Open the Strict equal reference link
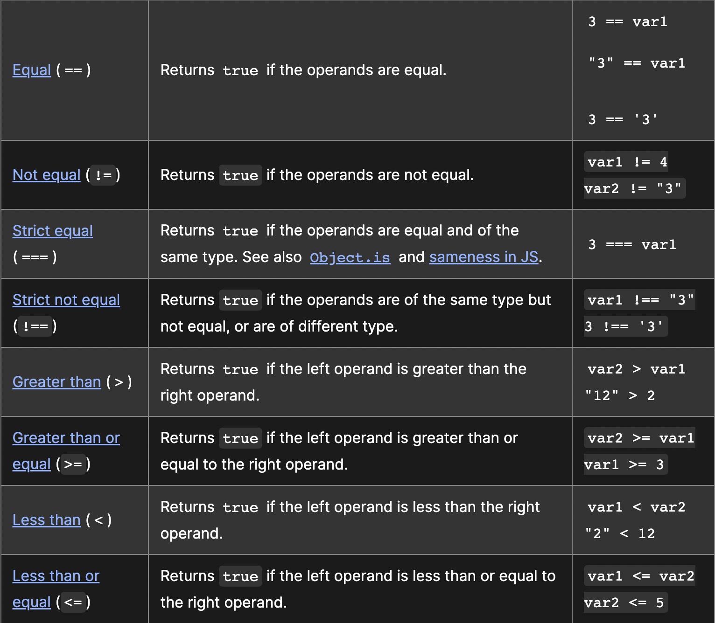Screen dimensions: 715x623 point(52,231)
